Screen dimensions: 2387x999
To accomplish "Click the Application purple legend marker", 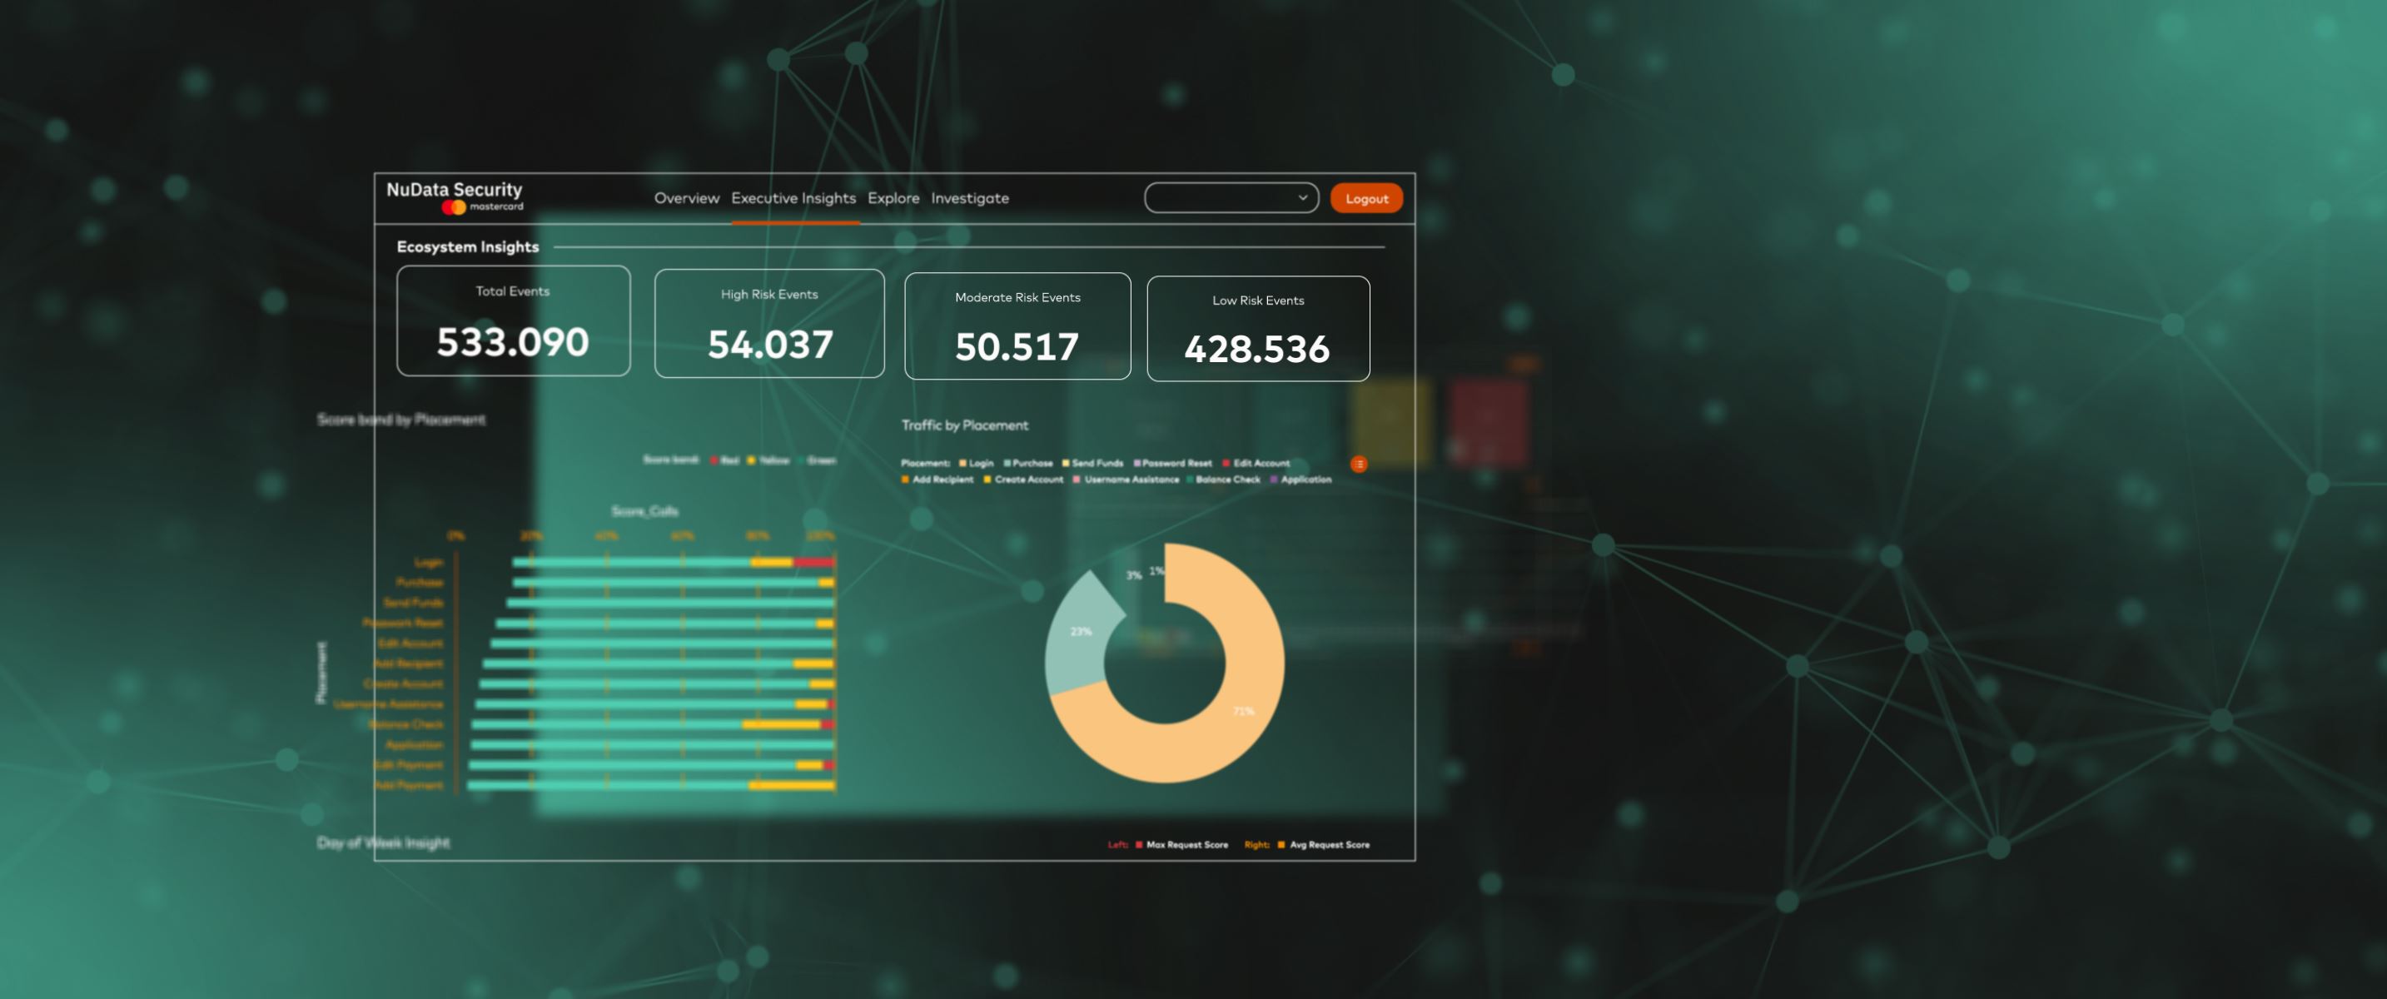I will (1273, 480).
